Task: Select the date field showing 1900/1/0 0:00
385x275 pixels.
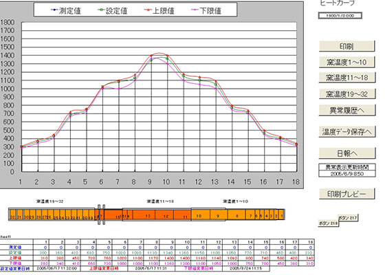Action: (340, 16)
